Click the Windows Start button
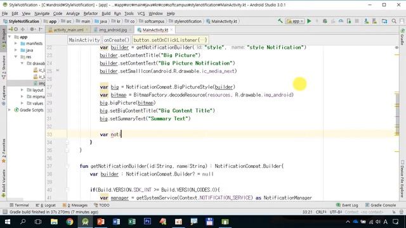406x228 pixels. point(8,222)
